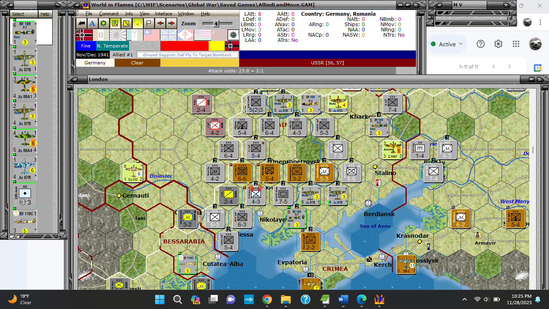Click the red left arrow toolbar button
549x309 pixels.
click(160, 23)
